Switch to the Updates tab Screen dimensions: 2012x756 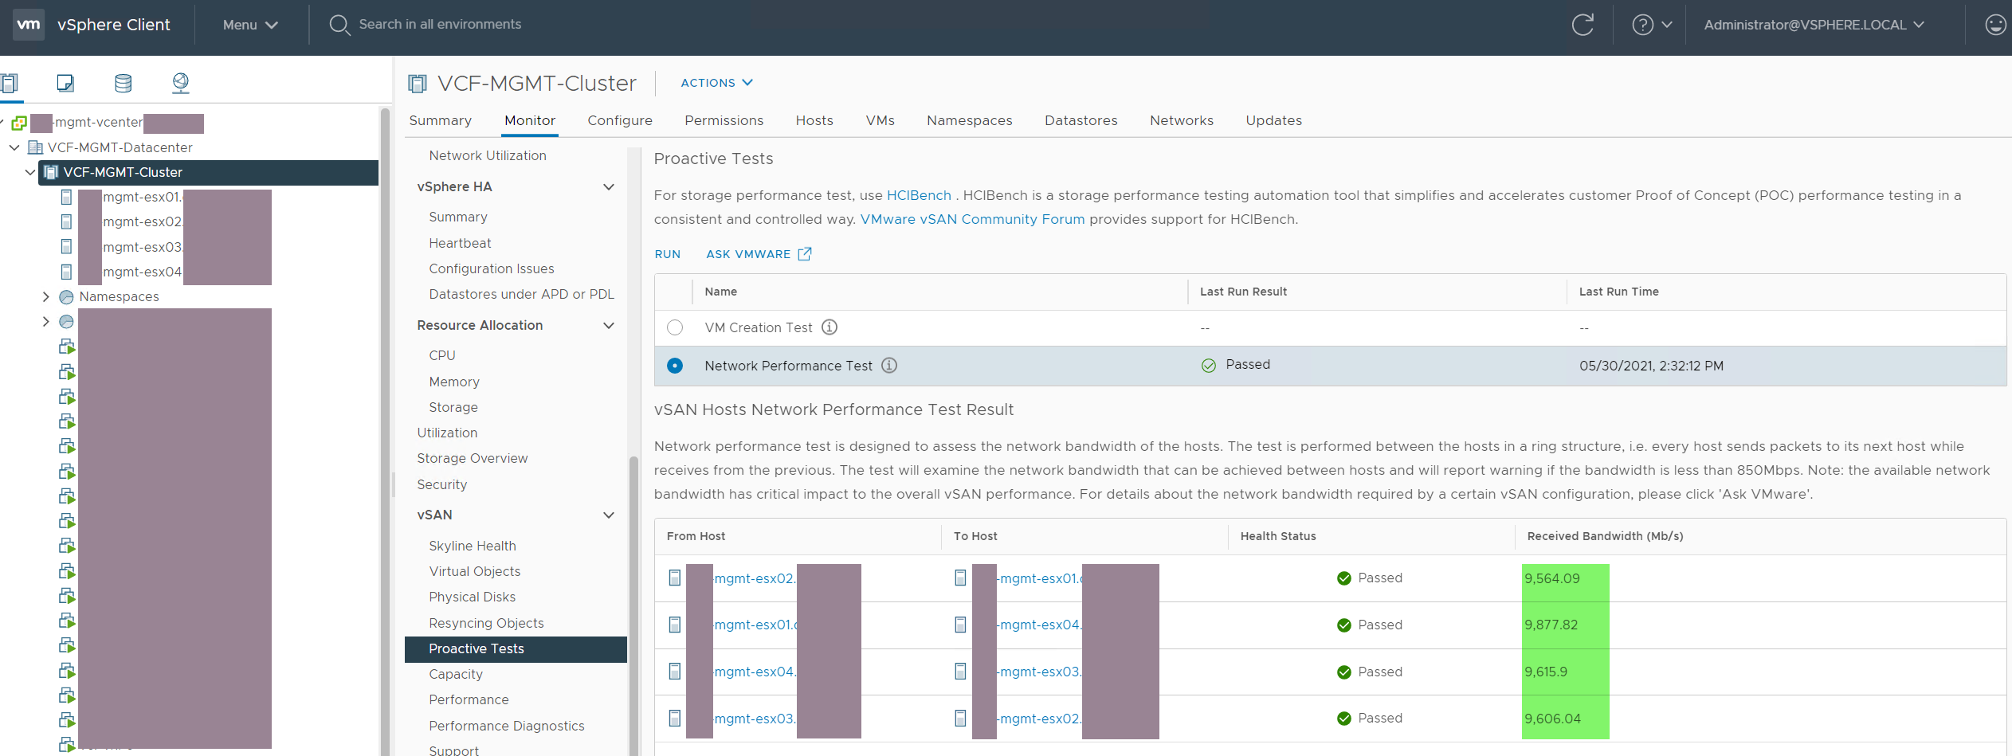click(1273, 120)
